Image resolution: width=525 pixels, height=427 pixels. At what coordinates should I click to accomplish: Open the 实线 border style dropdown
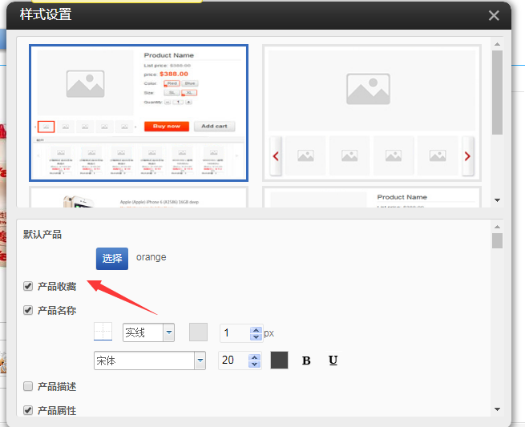[x=168, y=332]
